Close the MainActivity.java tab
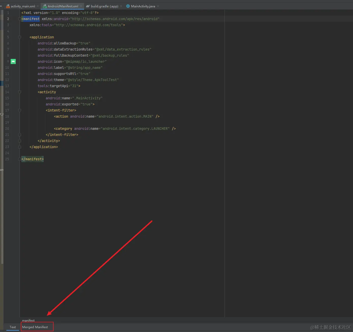 (x=158, y=6)
